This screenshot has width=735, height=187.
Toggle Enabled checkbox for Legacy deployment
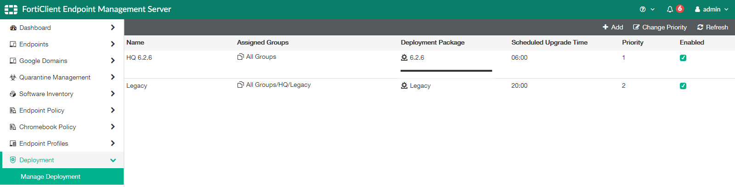(x=683, y=86)
